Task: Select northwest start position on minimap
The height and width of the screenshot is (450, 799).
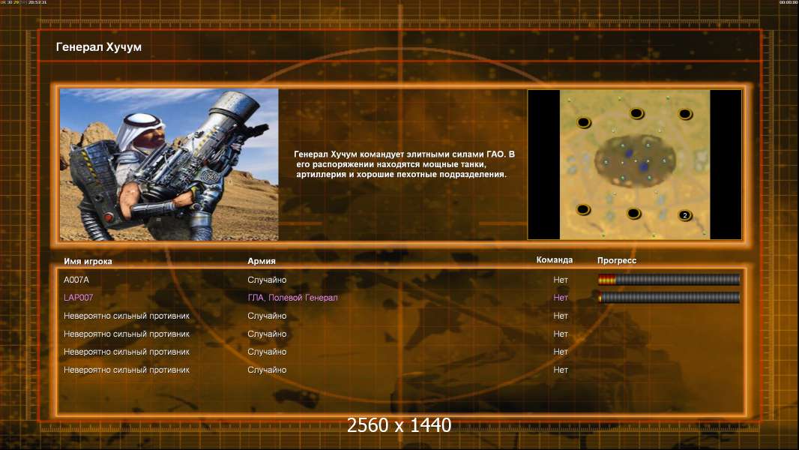Action: [x=583, y=122]
